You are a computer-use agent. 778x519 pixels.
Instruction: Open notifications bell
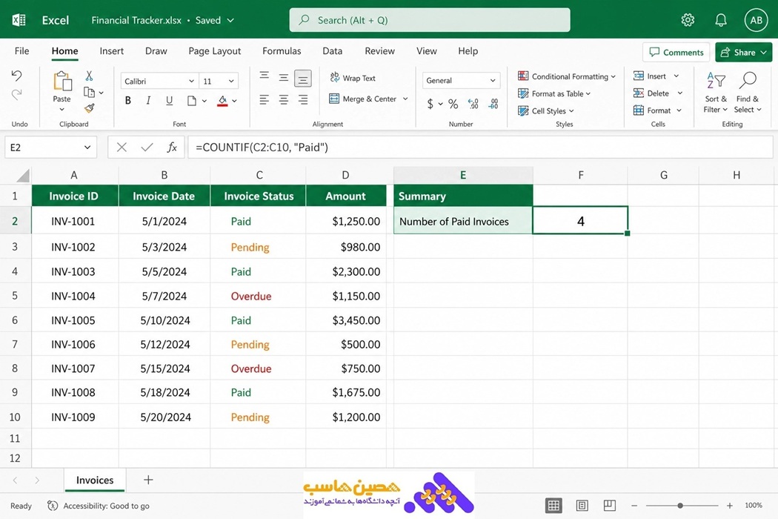point(721,20)
